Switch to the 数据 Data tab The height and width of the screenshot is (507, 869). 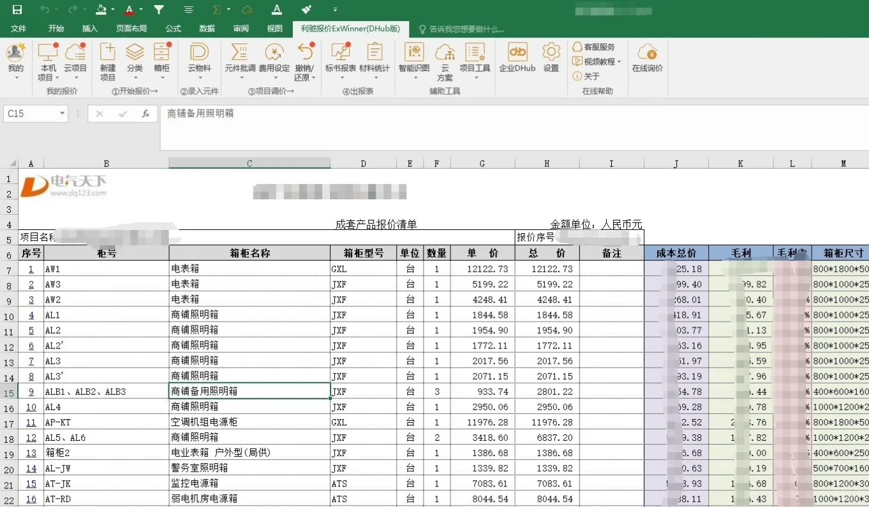pos(207,29)
